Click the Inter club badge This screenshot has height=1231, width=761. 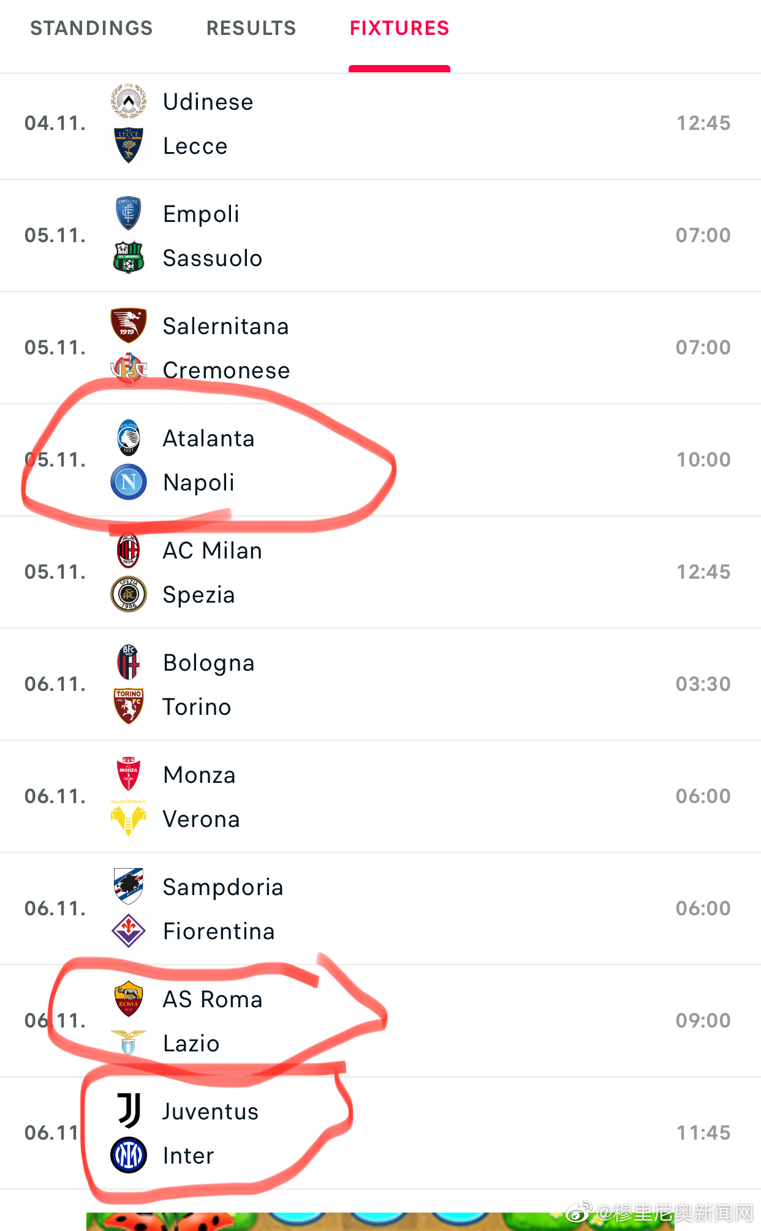[129, 1155]
